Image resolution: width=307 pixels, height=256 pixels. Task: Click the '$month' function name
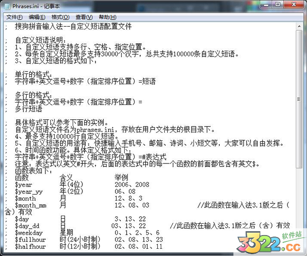[25, 198]
